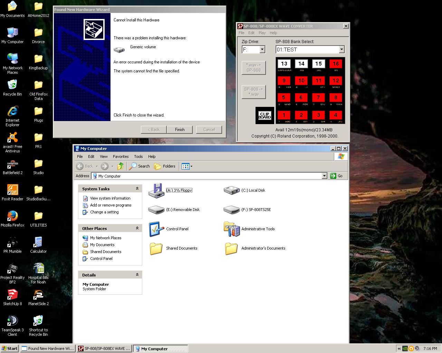Select red pad 12 in SP-808 converter
Image resolution: width=442 pixels, height=353 pixels.
click(336, 81)
